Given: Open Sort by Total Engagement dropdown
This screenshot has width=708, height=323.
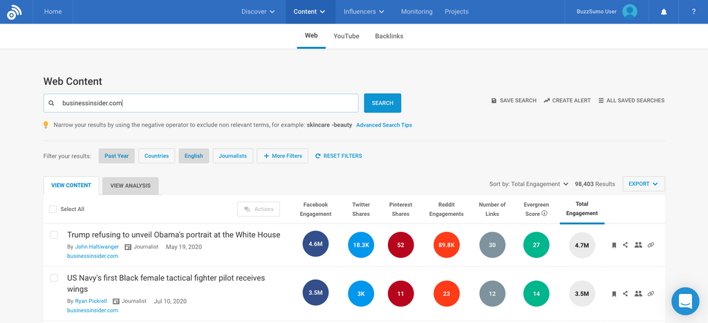Looking at the screenshot, I should [x=529, y=184].
